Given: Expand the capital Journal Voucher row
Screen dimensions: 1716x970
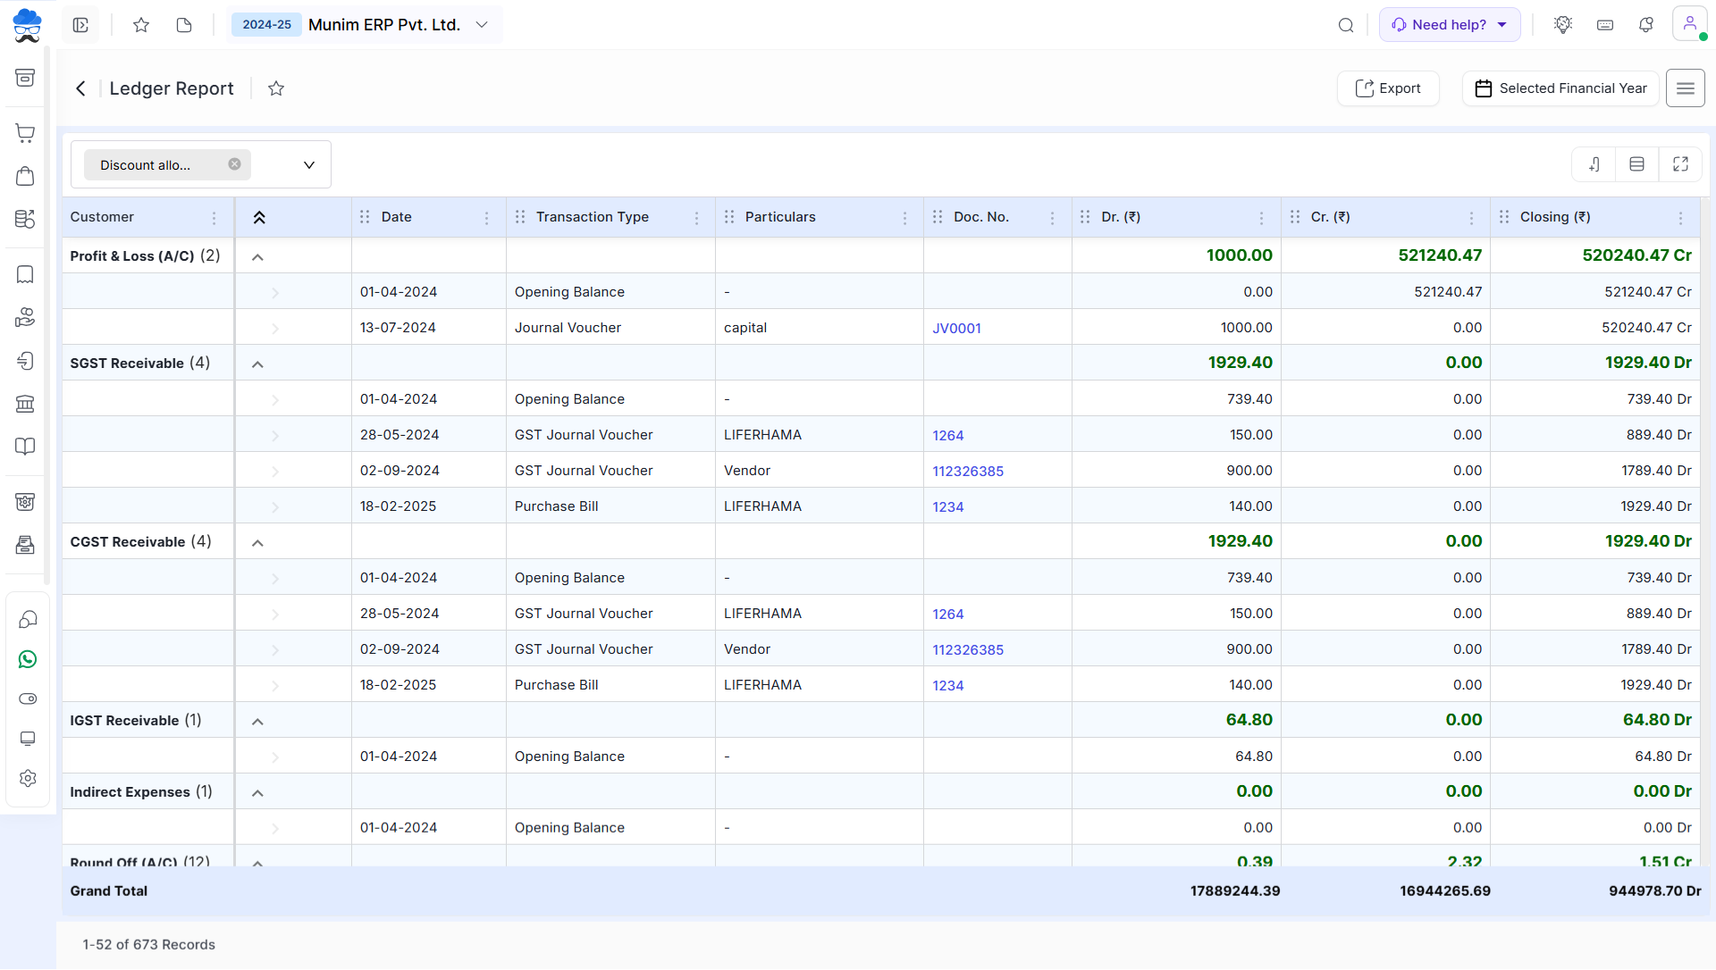Looking at the screenshot, I should (x=274, y=329).
